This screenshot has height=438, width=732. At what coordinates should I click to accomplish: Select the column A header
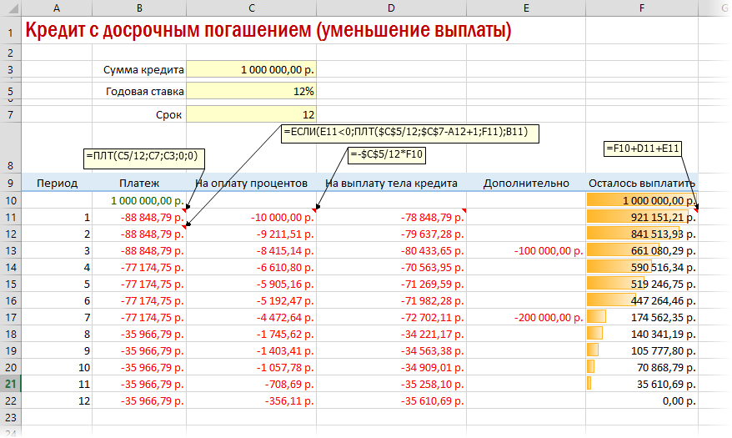coord(57,8)
